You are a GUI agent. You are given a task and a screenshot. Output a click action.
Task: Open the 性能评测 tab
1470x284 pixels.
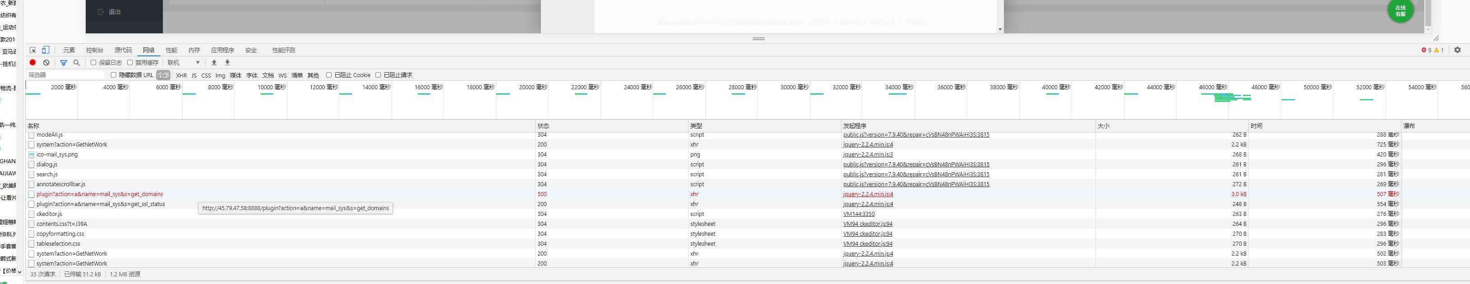pyautogui.click(x=284, y=50)
